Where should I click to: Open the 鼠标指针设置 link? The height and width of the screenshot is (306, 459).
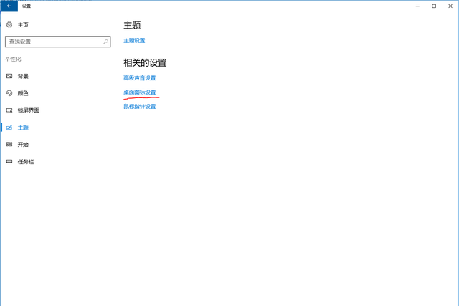[x=140, y=107]
